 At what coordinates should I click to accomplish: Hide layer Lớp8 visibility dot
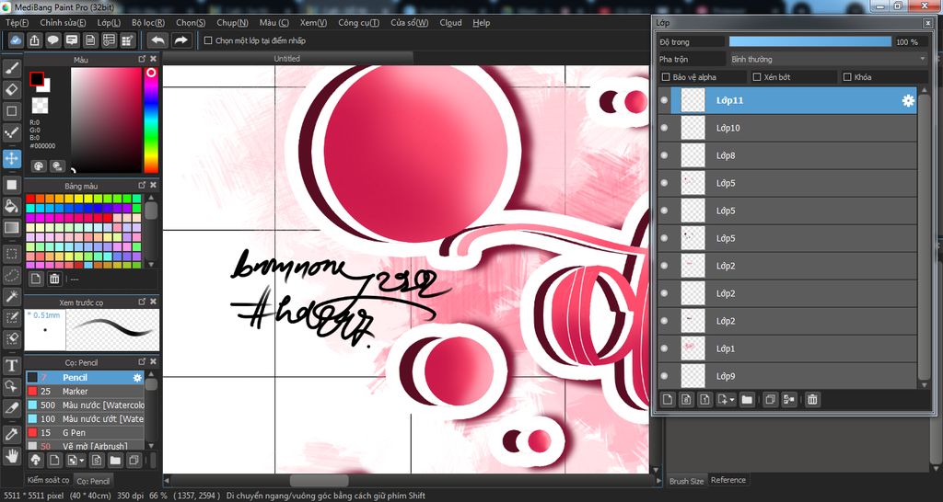pos(664,155)
